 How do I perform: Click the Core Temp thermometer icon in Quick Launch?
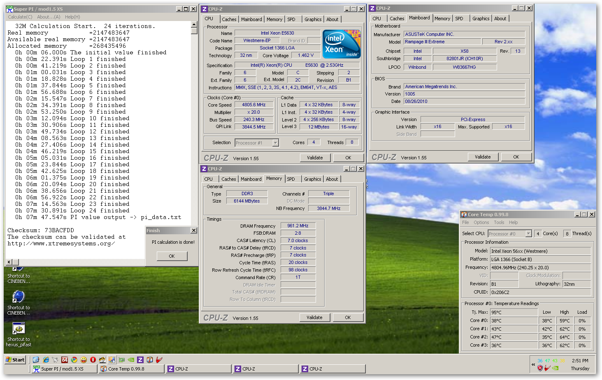pyautogui.click(x=150, y=360)
